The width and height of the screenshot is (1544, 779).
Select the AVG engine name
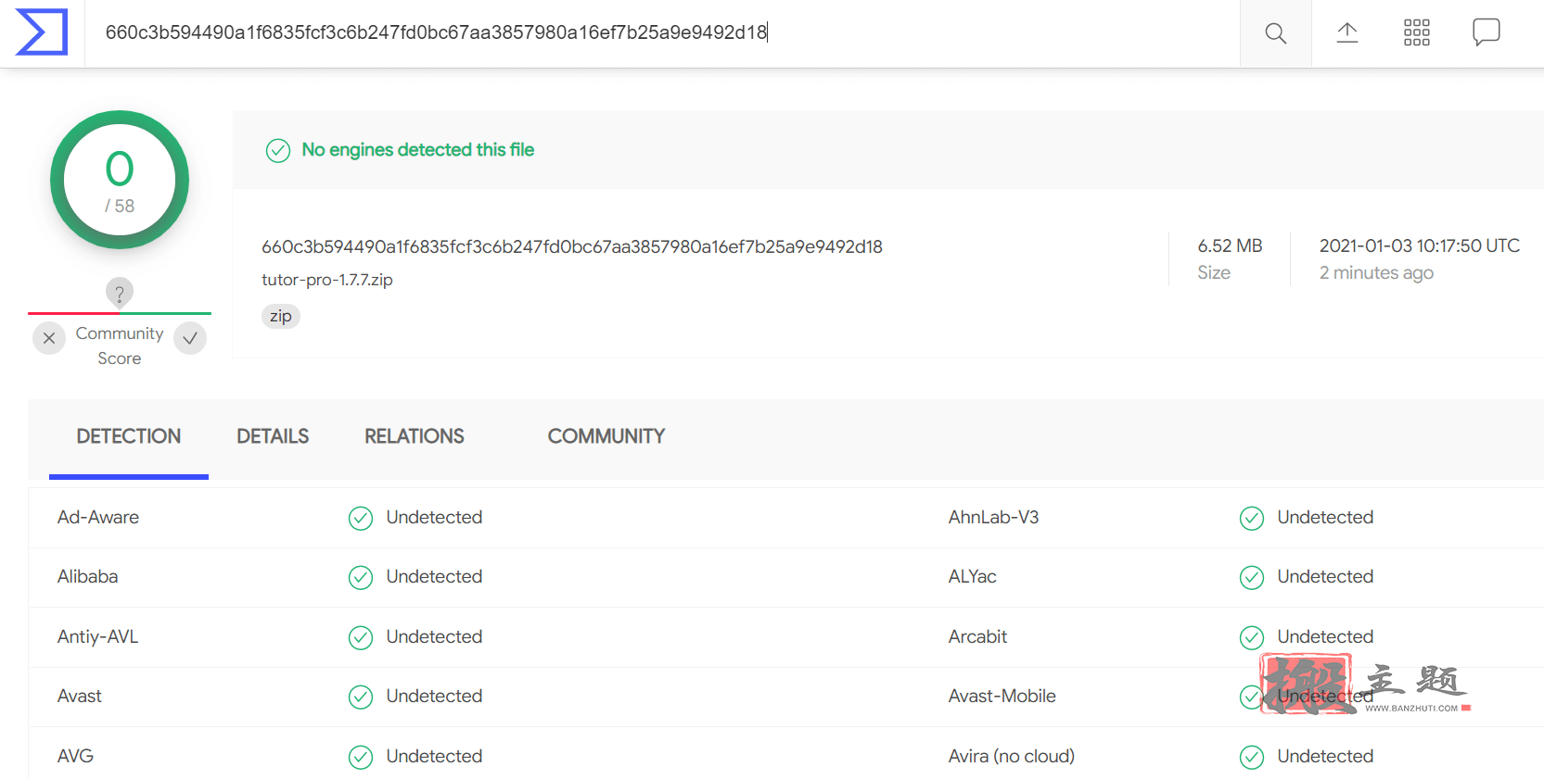pyautogui.click(x=75, y=756)
